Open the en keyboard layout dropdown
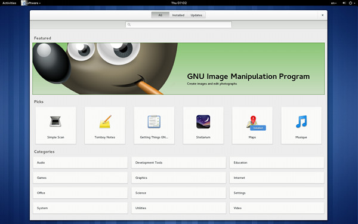 point(334,3)
